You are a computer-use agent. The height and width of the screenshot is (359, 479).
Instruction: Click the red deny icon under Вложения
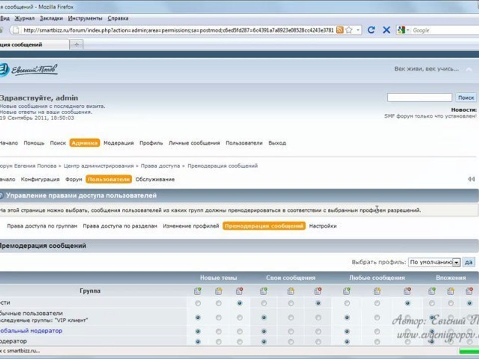pyautogui.click(x=469, y=291)
